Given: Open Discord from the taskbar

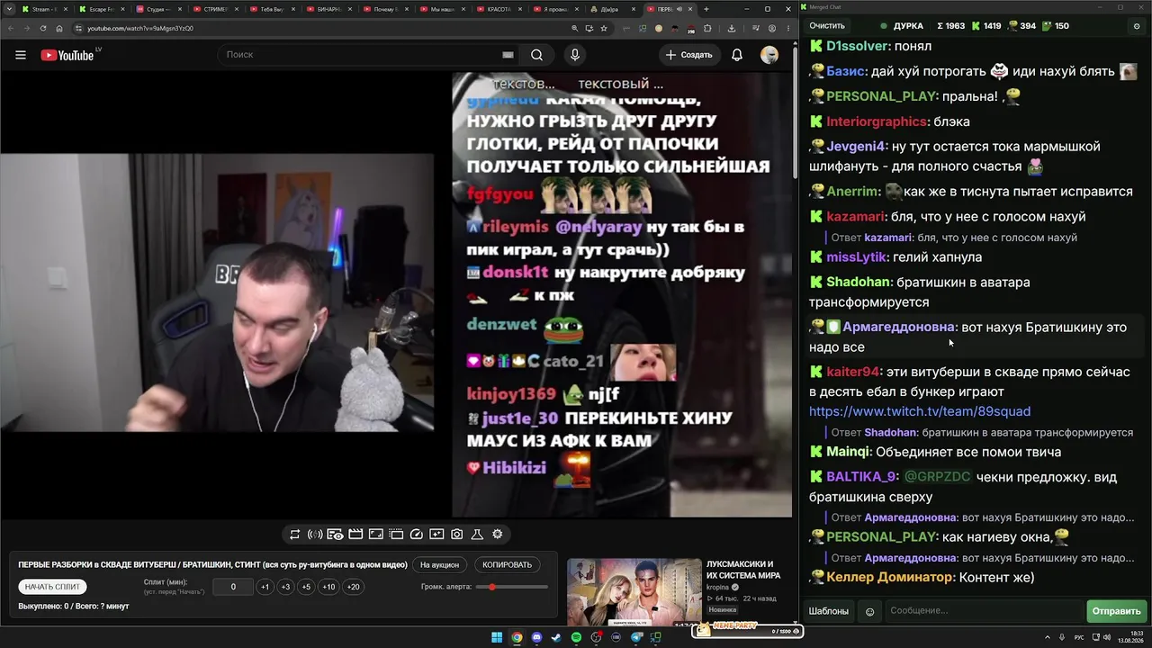Looking at the screenshot, I should (536, 637).
